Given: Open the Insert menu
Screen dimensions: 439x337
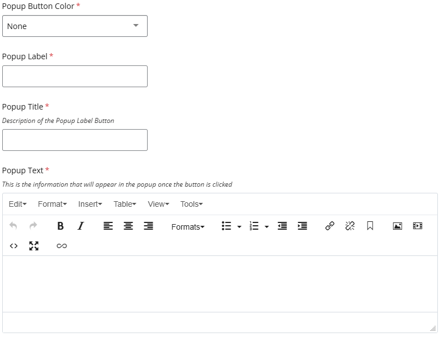Looking at the screenshot, I should (x=90, y=205).
